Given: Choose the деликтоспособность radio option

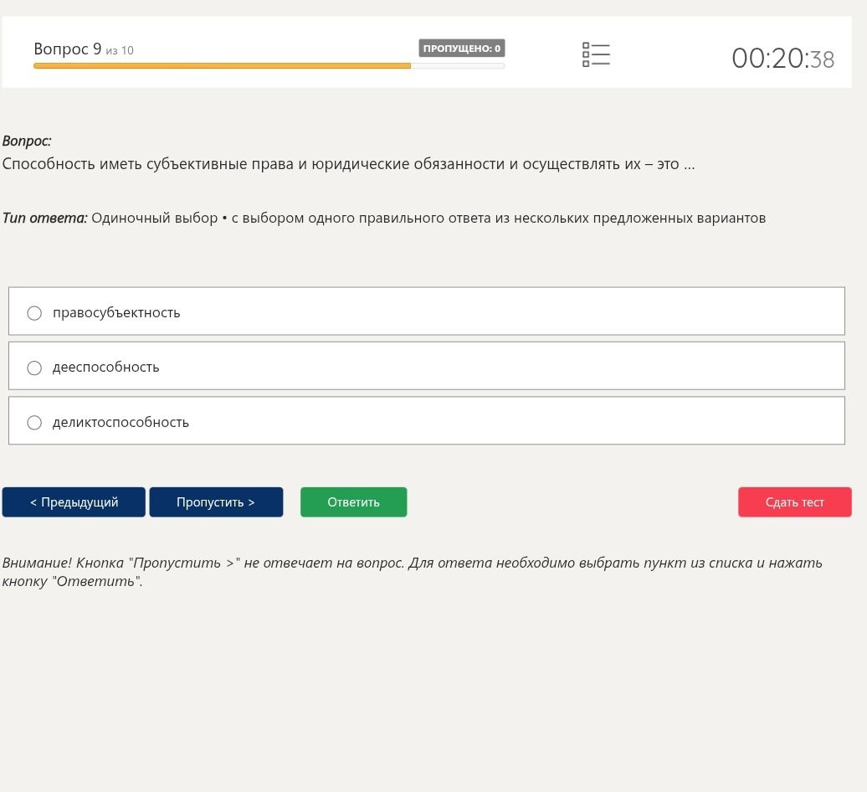Looking at the screenshot, I should pos(34,423).
